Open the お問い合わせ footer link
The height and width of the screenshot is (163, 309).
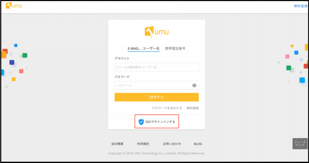point(172,144)
